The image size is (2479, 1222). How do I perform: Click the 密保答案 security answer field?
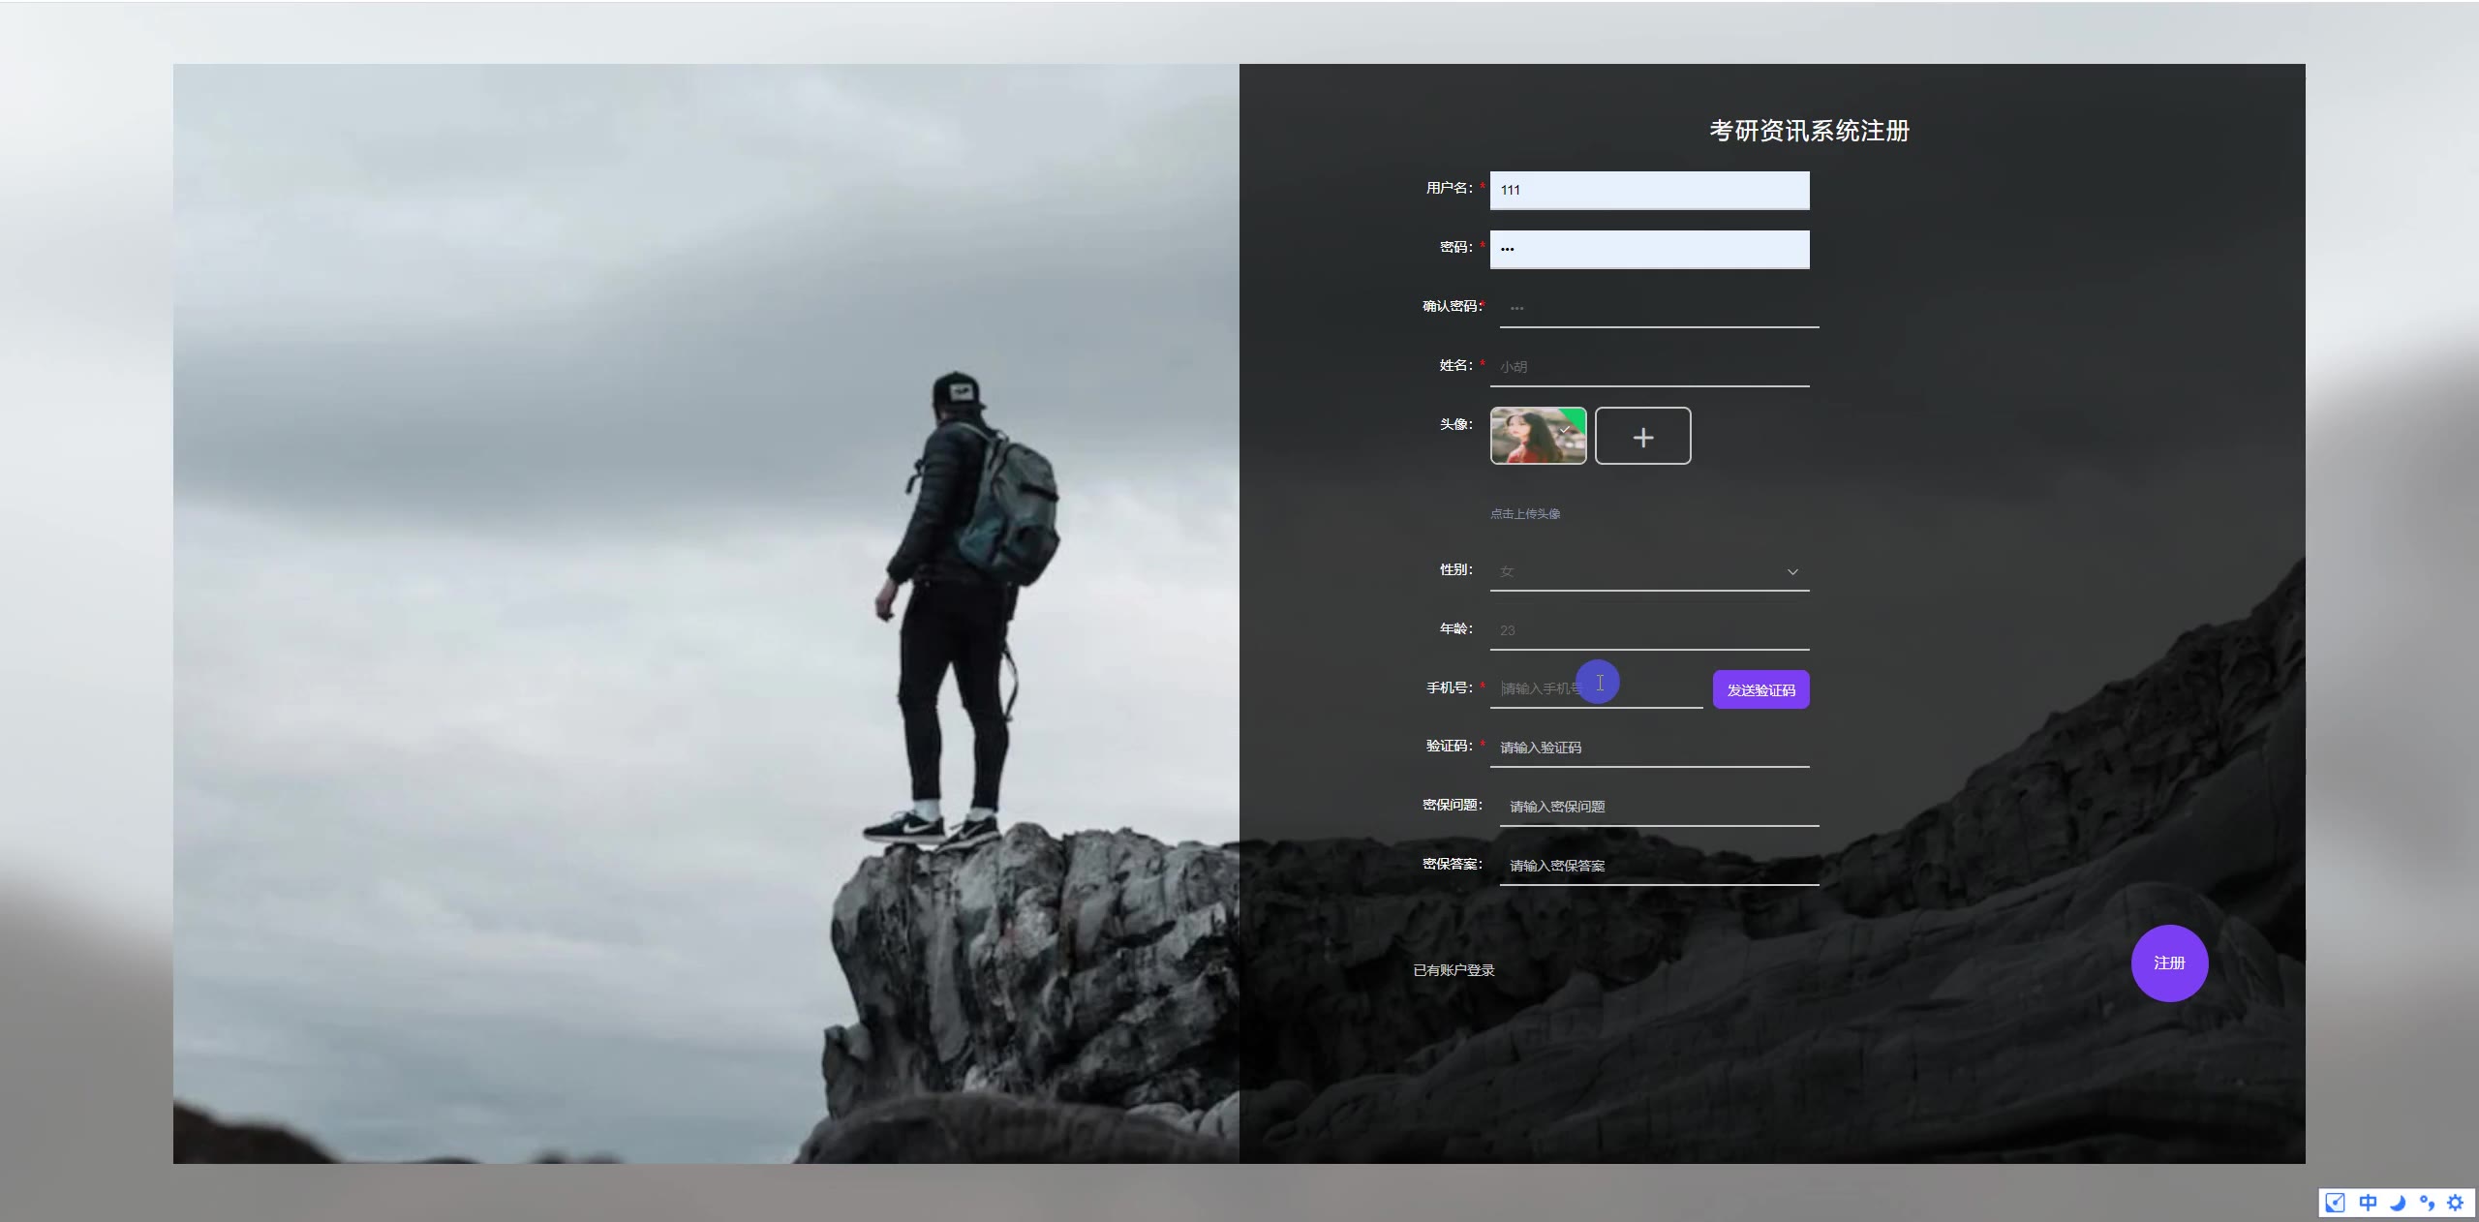pyautogui.click(x=1658, y=866)
